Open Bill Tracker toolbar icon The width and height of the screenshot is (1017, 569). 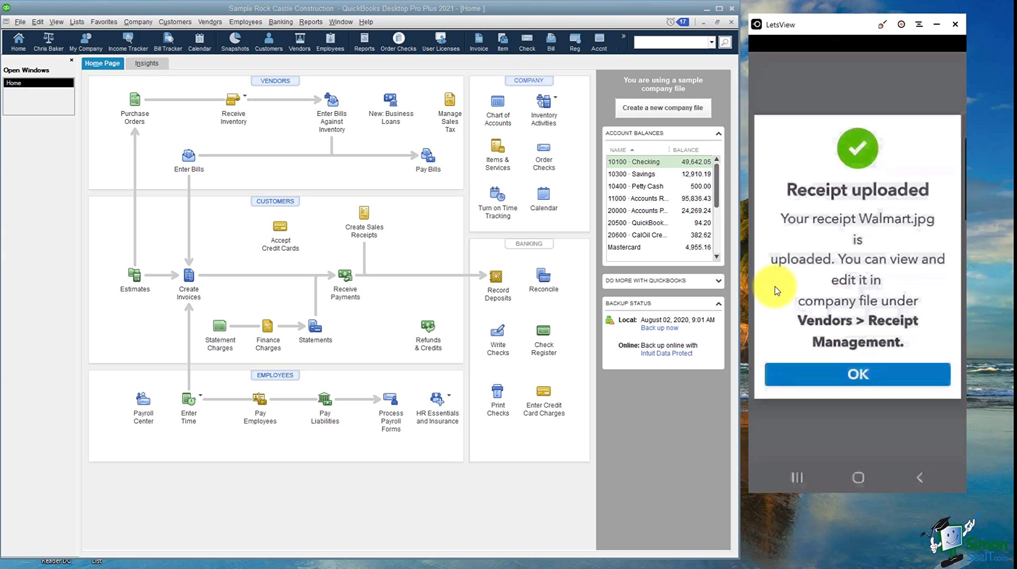click(x=168, y=42)
